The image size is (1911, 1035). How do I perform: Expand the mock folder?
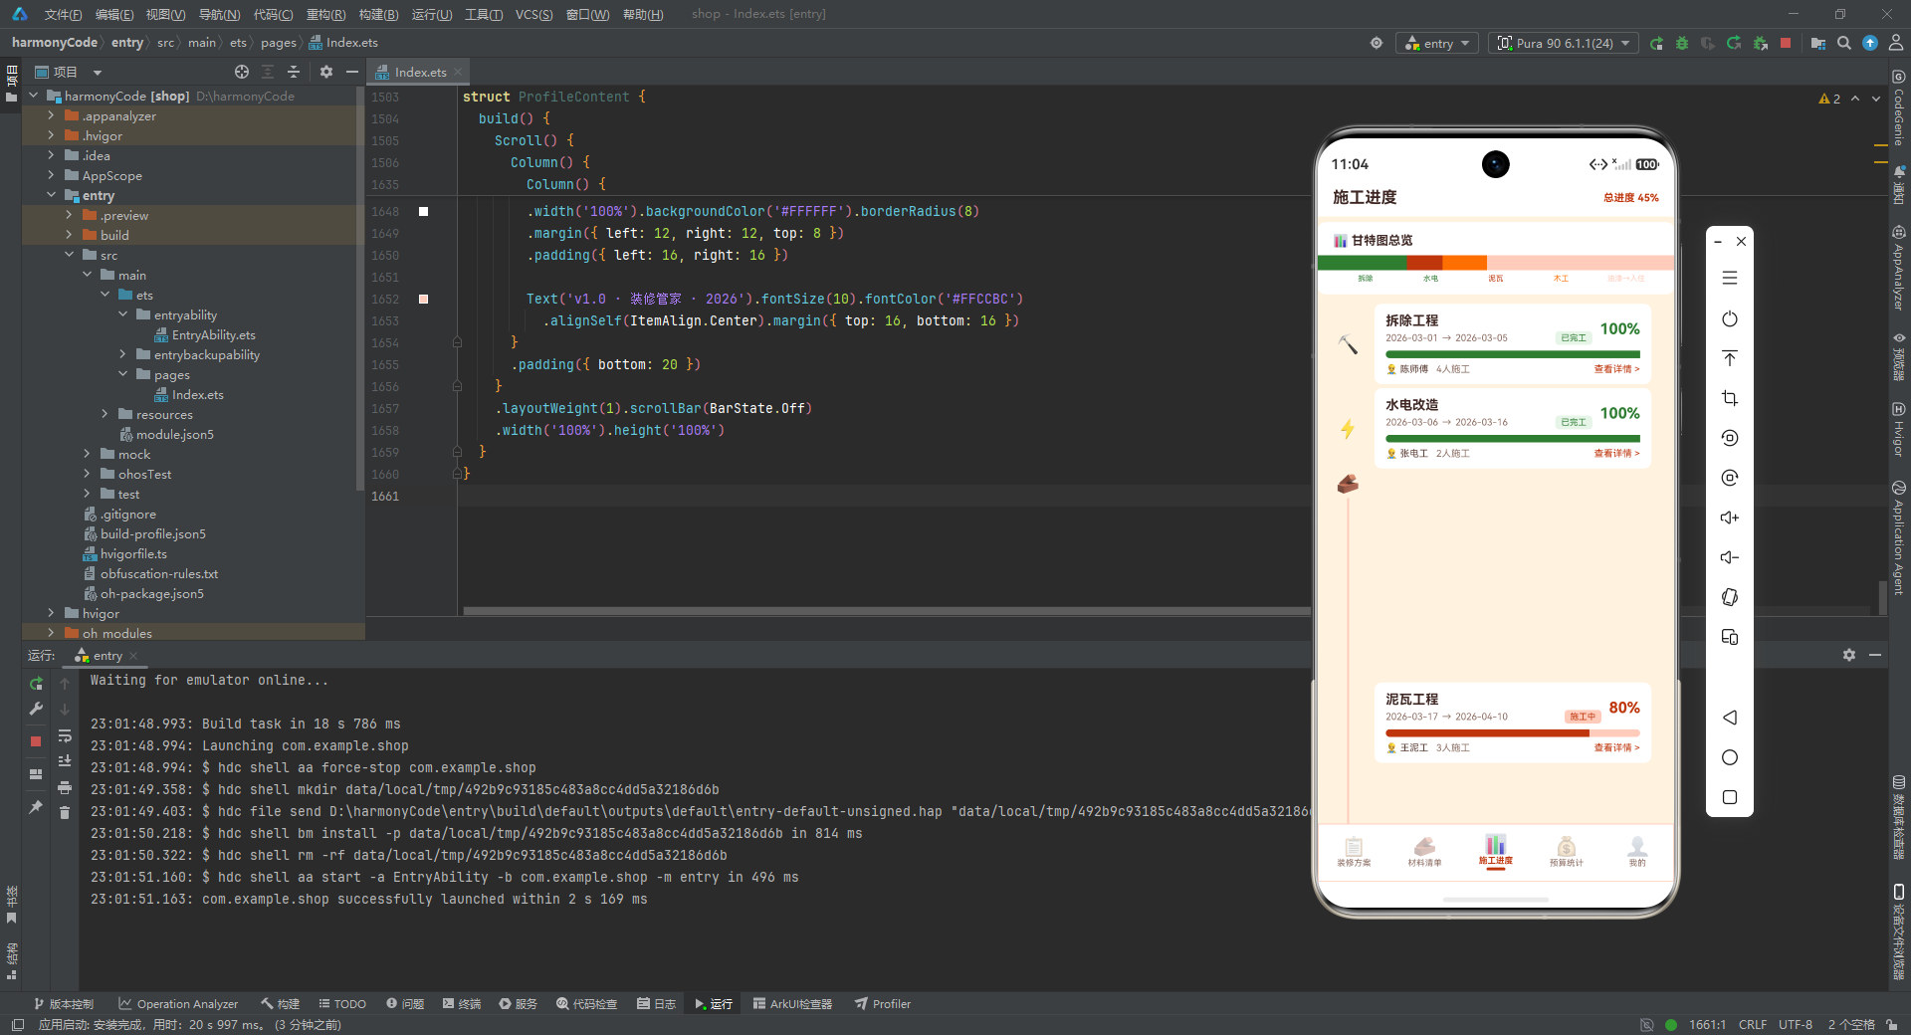[x=87, y=454]
